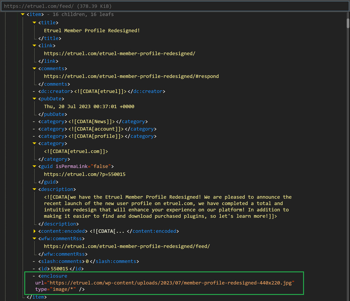Viewport: 350px width, 301px height.
Task: Click the closing </wfw:commentRss> tag
Action: [63, 254]
